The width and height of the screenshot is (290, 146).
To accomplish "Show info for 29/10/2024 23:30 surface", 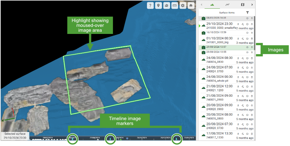I will coord(247,24).
